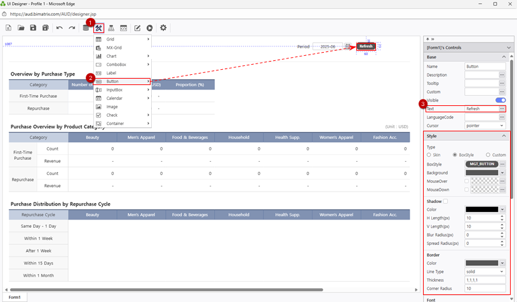The height and width of the screenshot is (302, 517).
Task: Click the Shadow Color black swatch
Action: [x=481, y=209]
